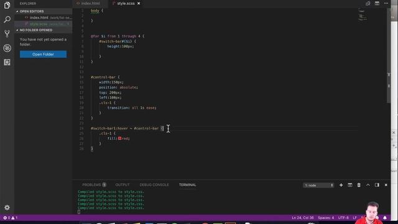Click the #switch-bar1:hover selector line

pyautogui.click(x=127, y=128)
